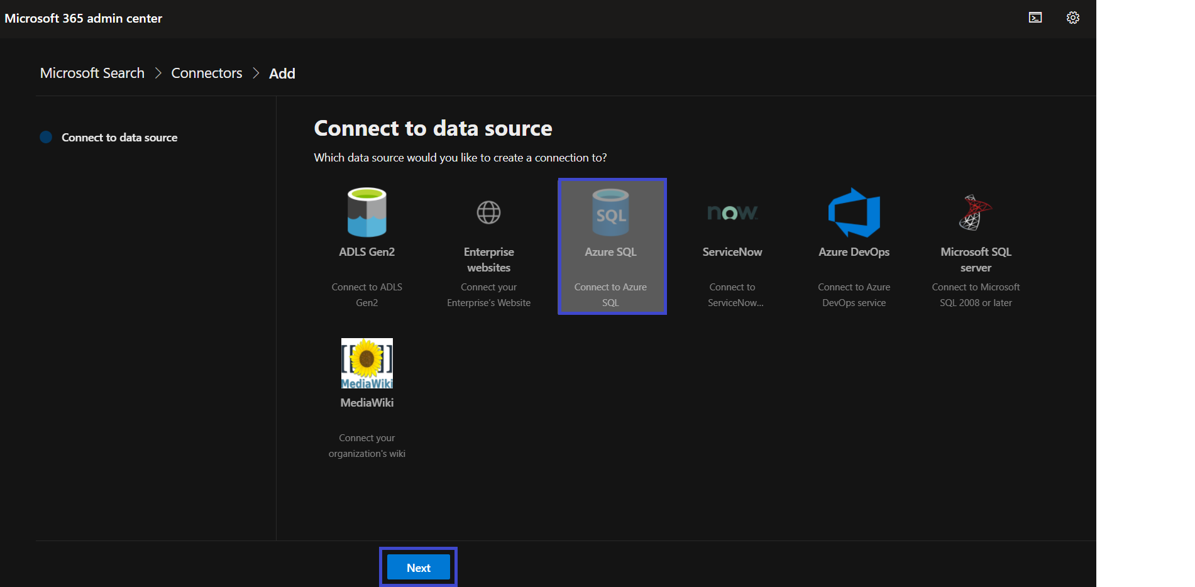Viewport: 1195px width, 587px height.
Task: Click the chevron after Microsoft Search
Action: tap(158, 73)
